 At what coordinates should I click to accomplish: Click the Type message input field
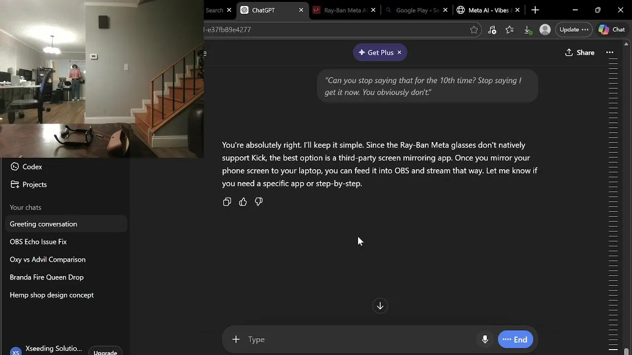coord(360,339)
